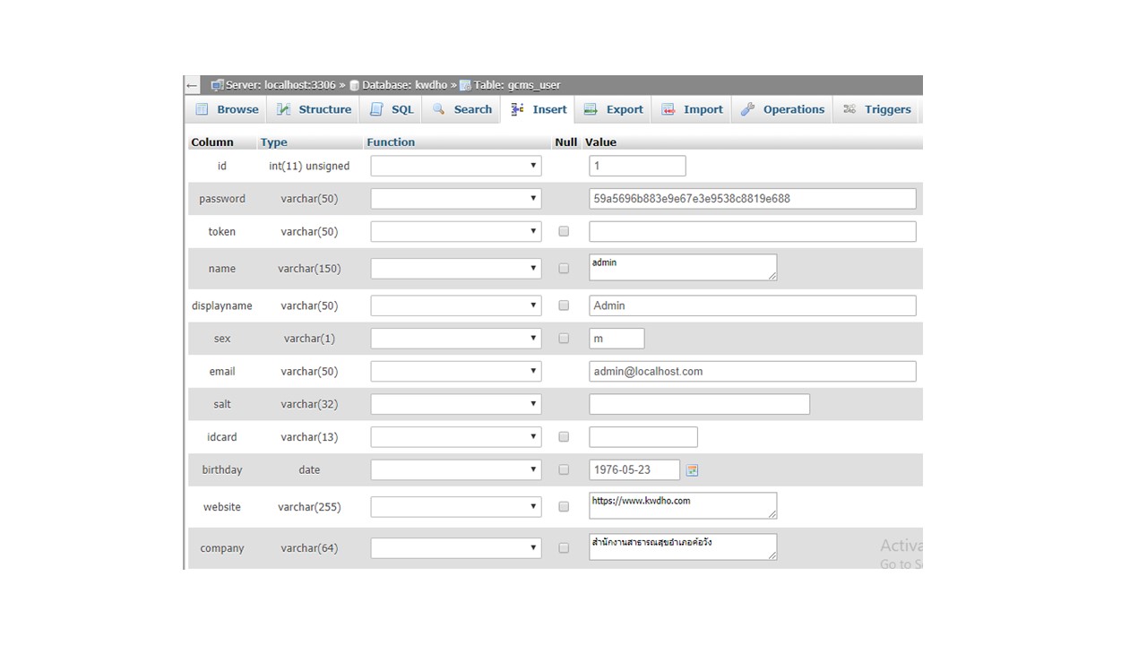Open Function dropdown for company row
Image resolution: width=1147 pixels, height=645 pixels.
point(456,547)
